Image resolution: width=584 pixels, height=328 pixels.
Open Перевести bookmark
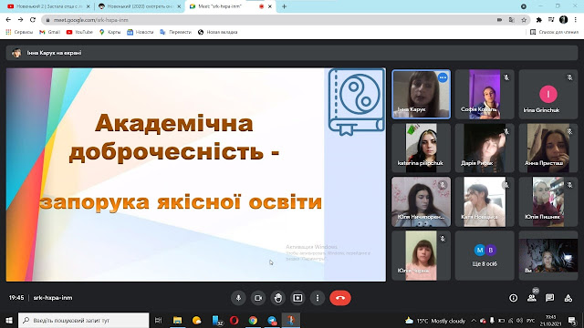[x=175, y=33]
